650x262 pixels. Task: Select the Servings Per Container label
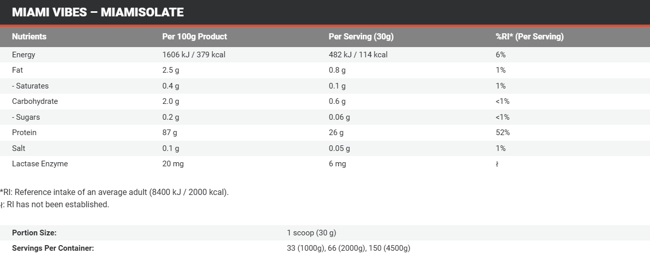(x=53, y=248)
